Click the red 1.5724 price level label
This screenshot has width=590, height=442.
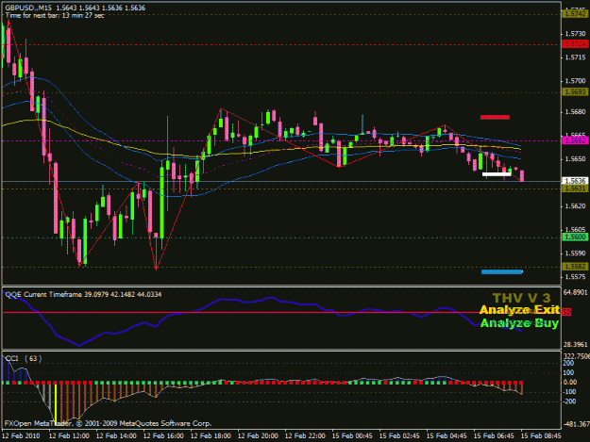[575, 44]
